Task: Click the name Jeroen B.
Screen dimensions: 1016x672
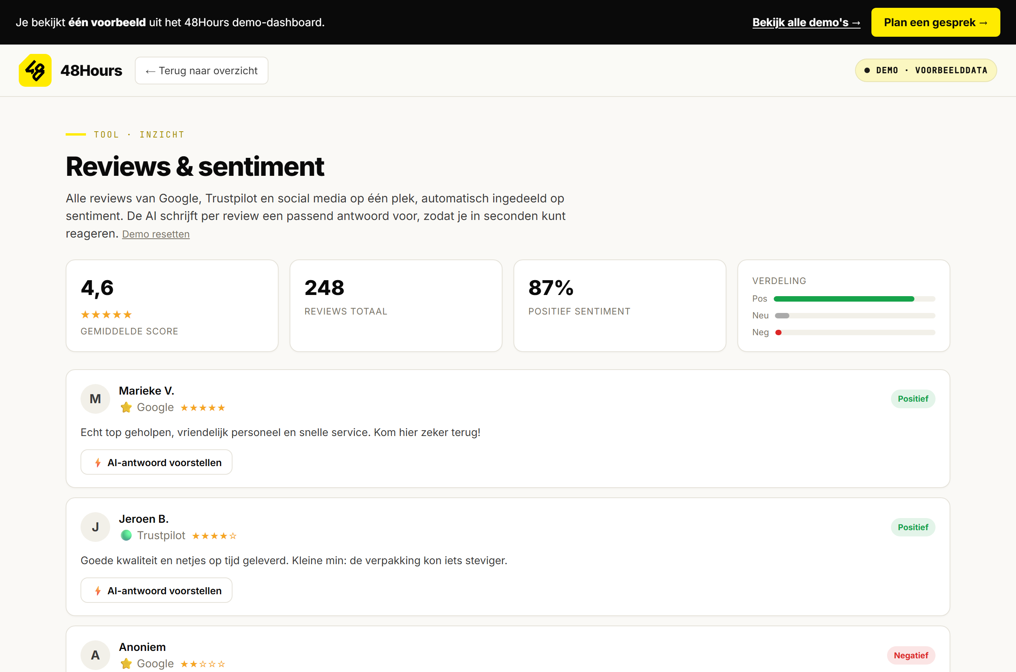Action: [144, 518]
